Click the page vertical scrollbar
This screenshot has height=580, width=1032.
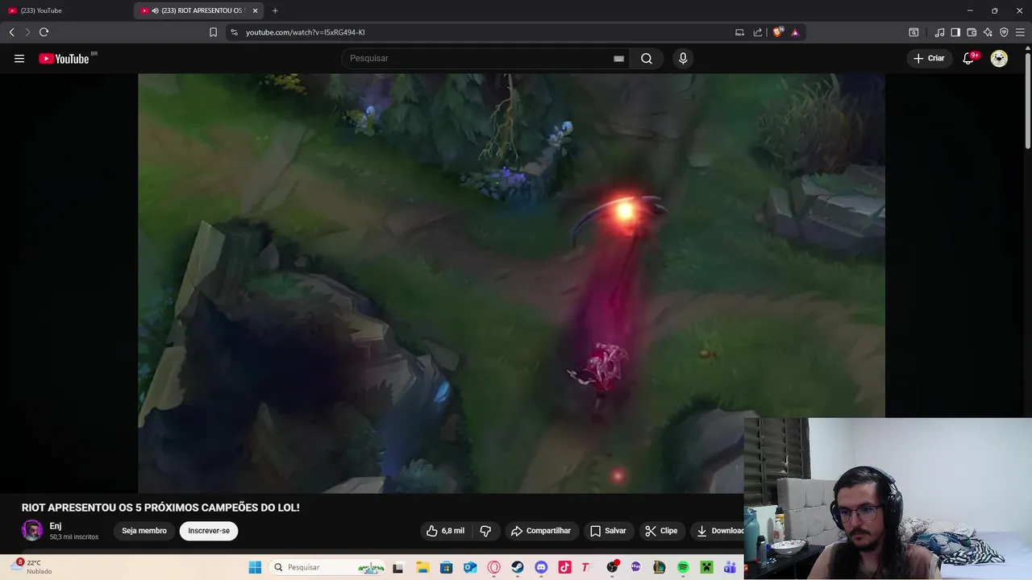[1027, 101]
